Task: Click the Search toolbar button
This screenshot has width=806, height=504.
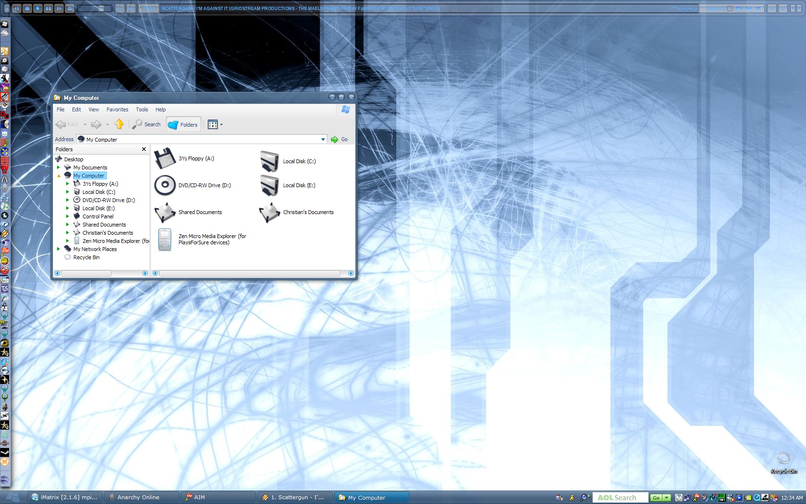Action: 147,124
